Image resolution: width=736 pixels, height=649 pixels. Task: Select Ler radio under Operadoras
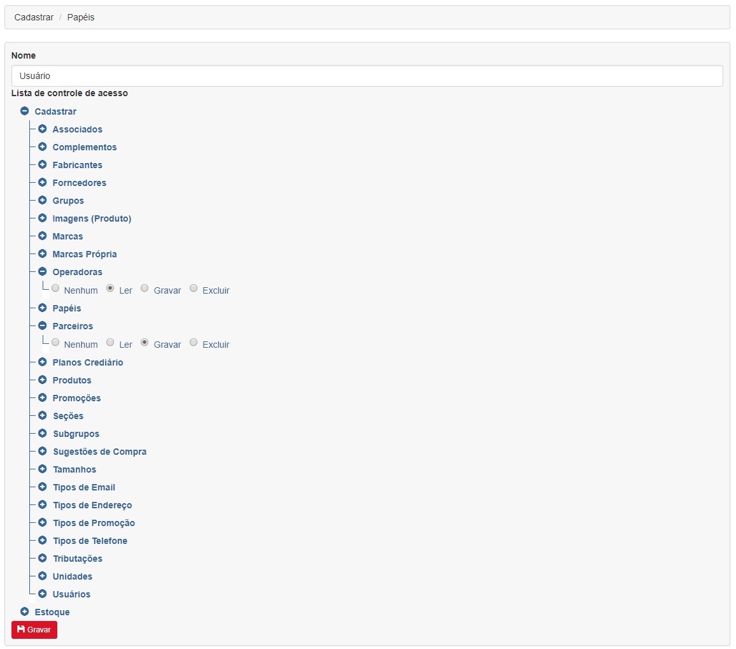click(110, 289)
